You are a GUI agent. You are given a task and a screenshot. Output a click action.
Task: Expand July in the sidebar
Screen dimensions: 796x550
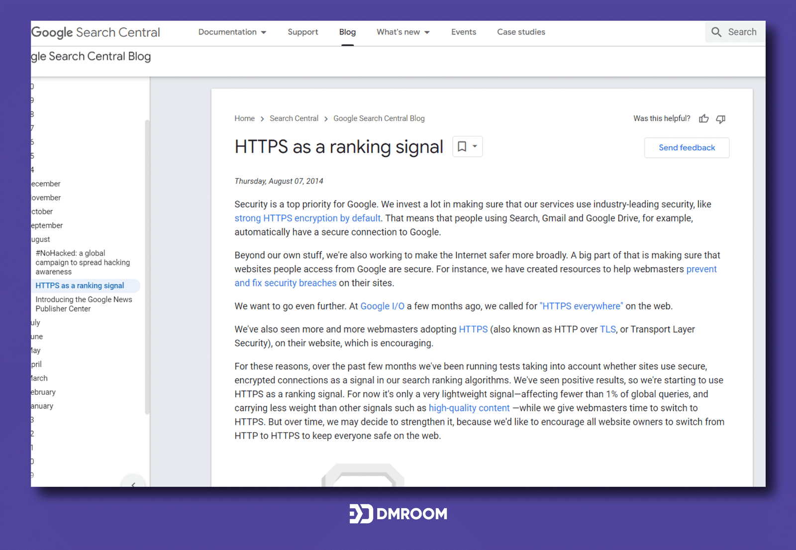(x=35, y=323)
